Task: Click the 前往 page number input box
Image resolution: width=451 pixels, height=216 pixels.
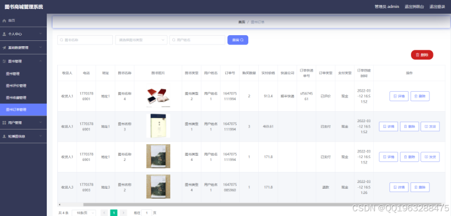Action: (x=146, y=213)
